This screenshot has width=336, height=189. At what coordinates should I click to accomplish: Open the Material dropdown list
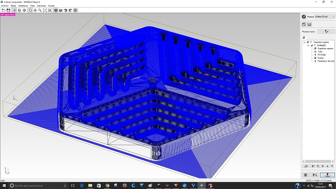(324, 16)
